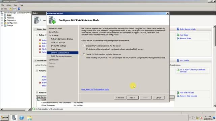The height and width of the screenshot is (121, 216).
Task: Click the Add Role Services link
Action: tap(187, 93)
